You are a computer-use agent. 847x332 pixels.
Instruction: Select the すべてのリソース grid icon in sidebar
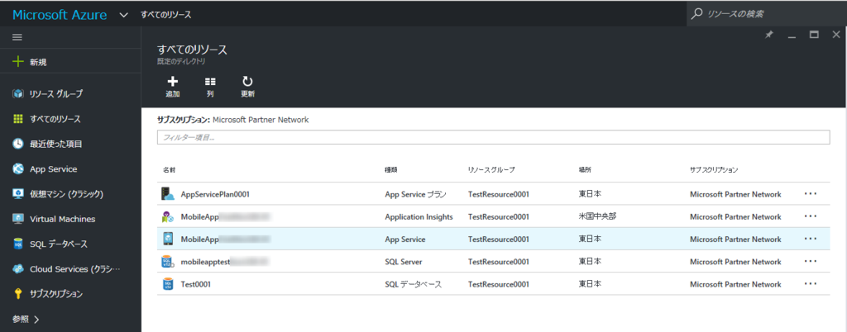click(x=18, y=119)
